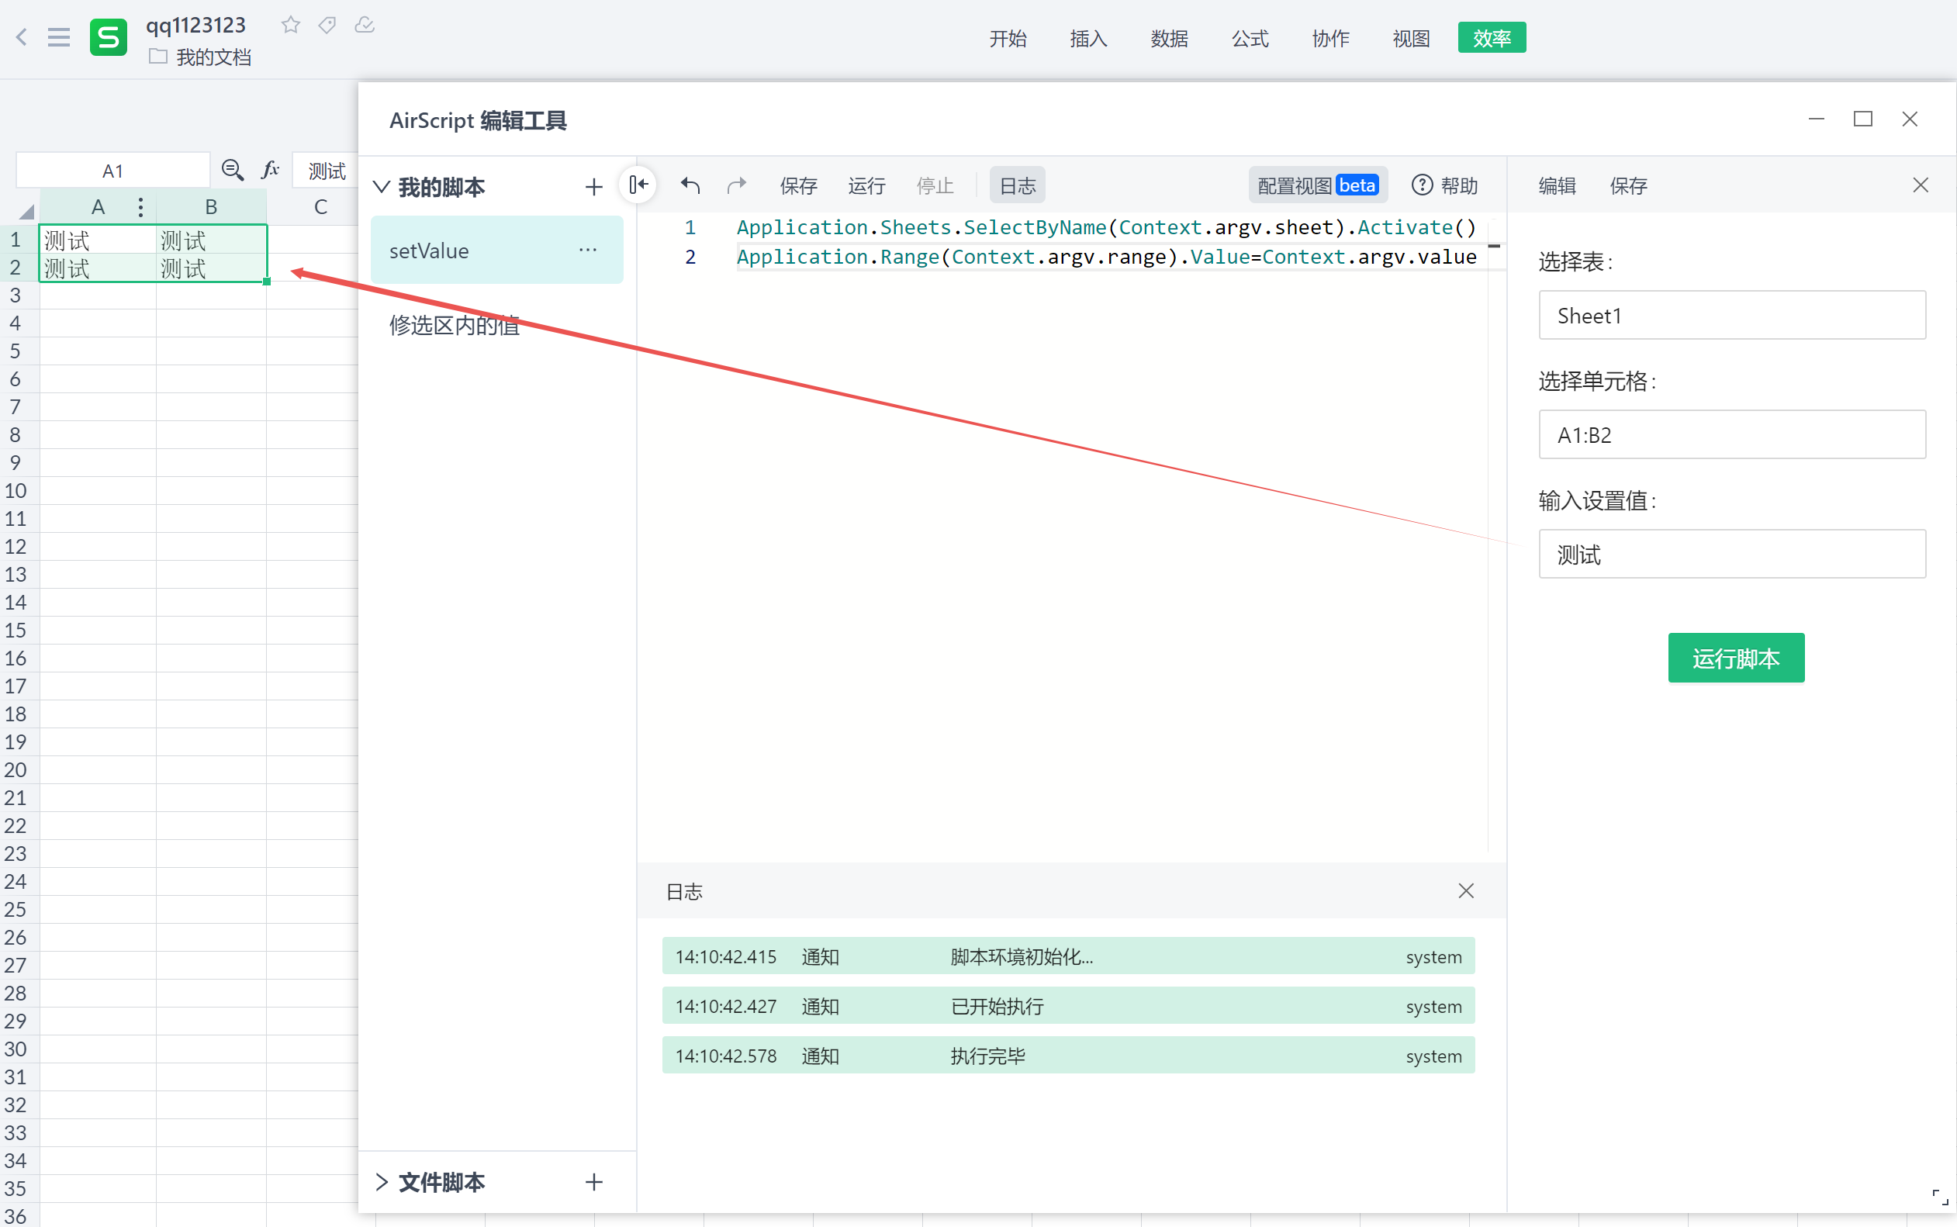
Task: Close the right configuration panel
Action: (1921, 186)
